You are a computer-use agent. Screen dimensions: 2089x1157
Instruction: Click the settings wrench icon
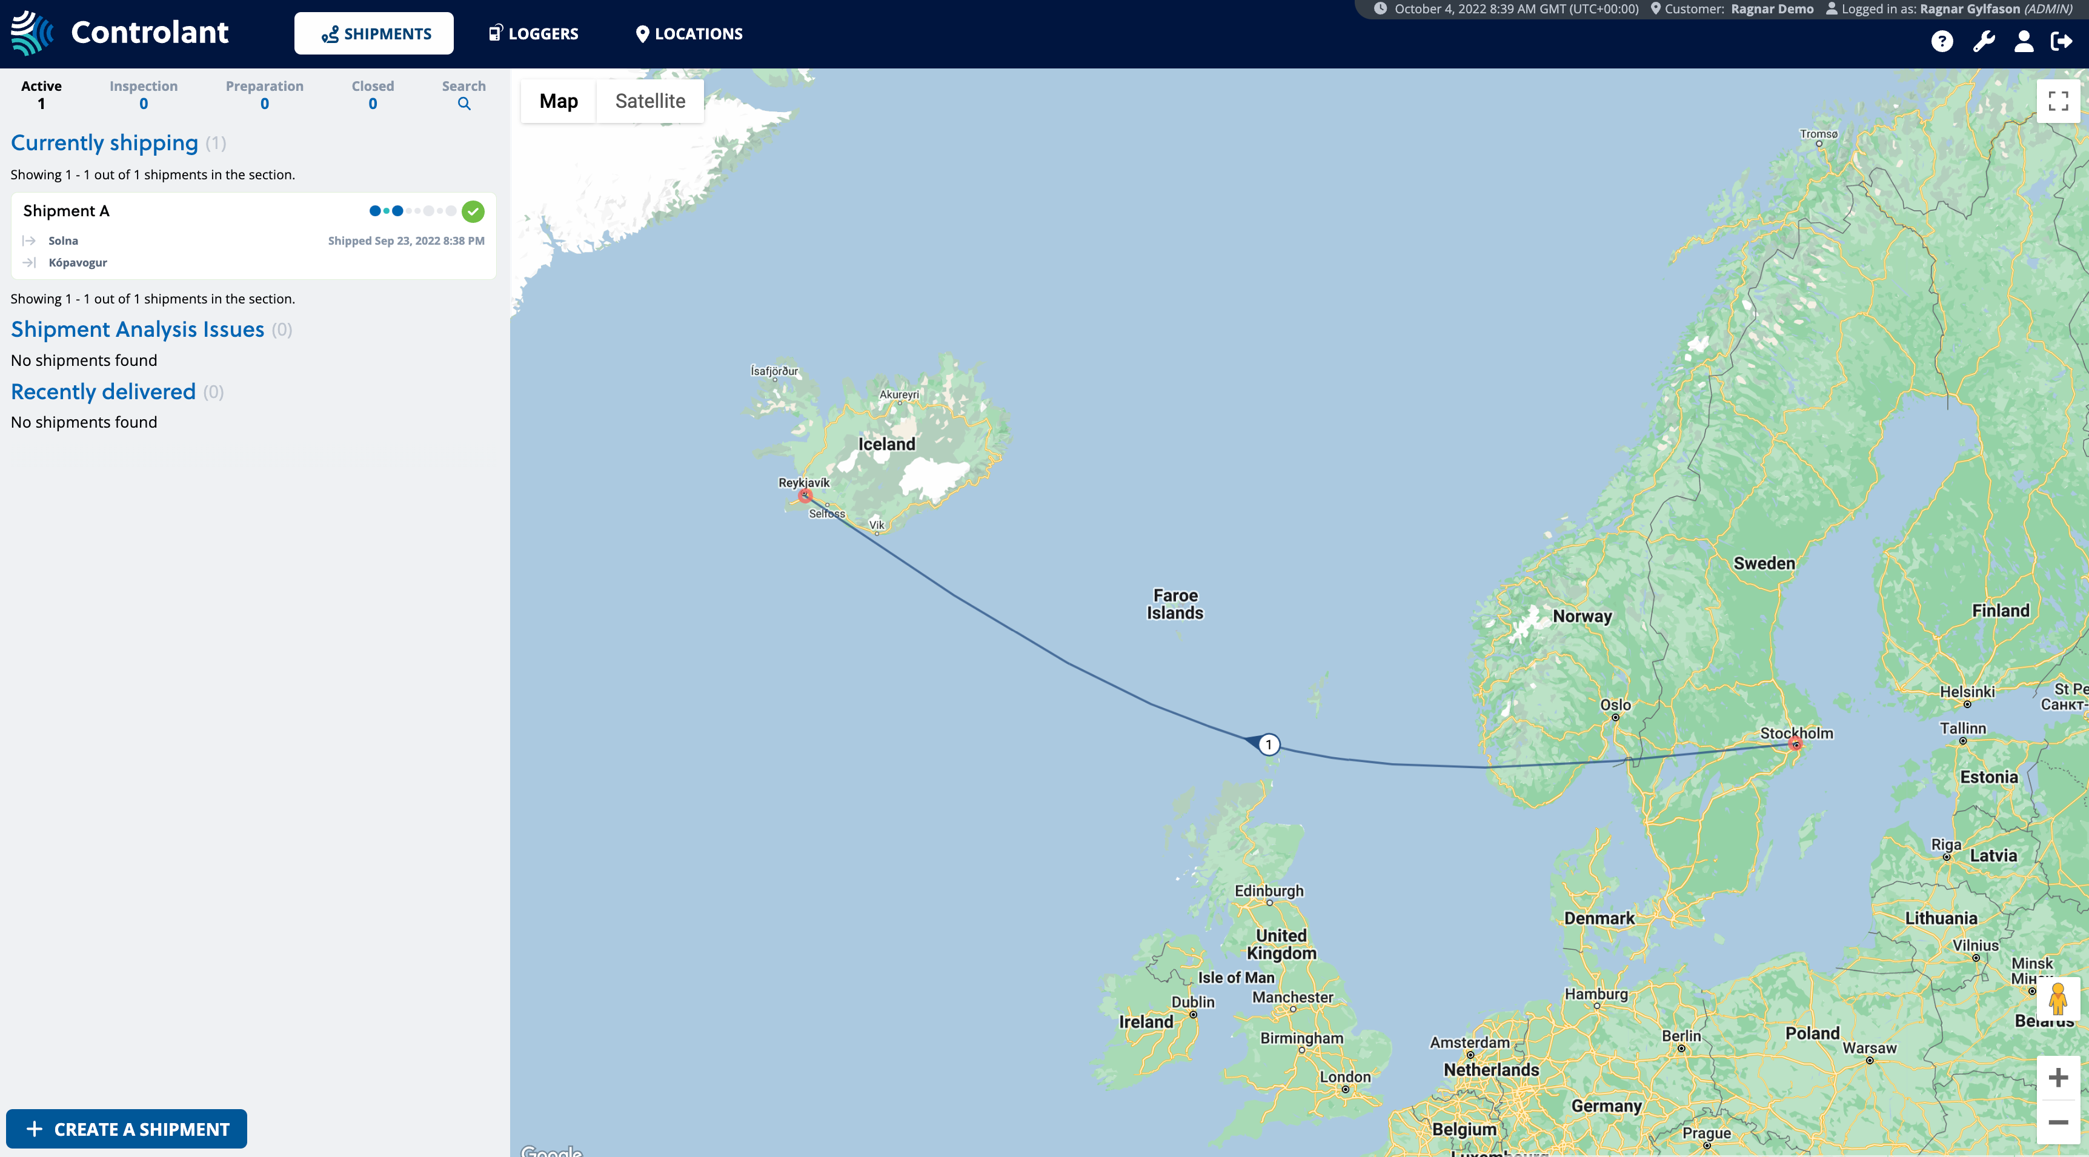pos(1982,40)
